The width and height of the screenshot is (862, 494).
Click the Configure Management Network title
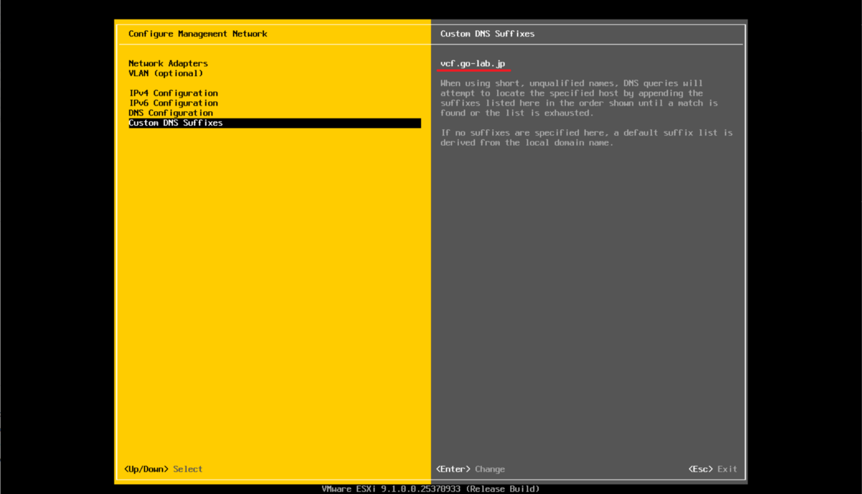click(198, 34)
